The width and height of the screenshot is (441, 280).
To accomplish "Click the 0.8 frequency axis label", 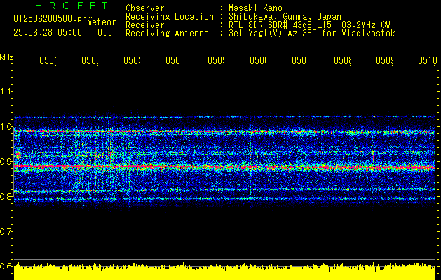I will [x=6, y=196].
